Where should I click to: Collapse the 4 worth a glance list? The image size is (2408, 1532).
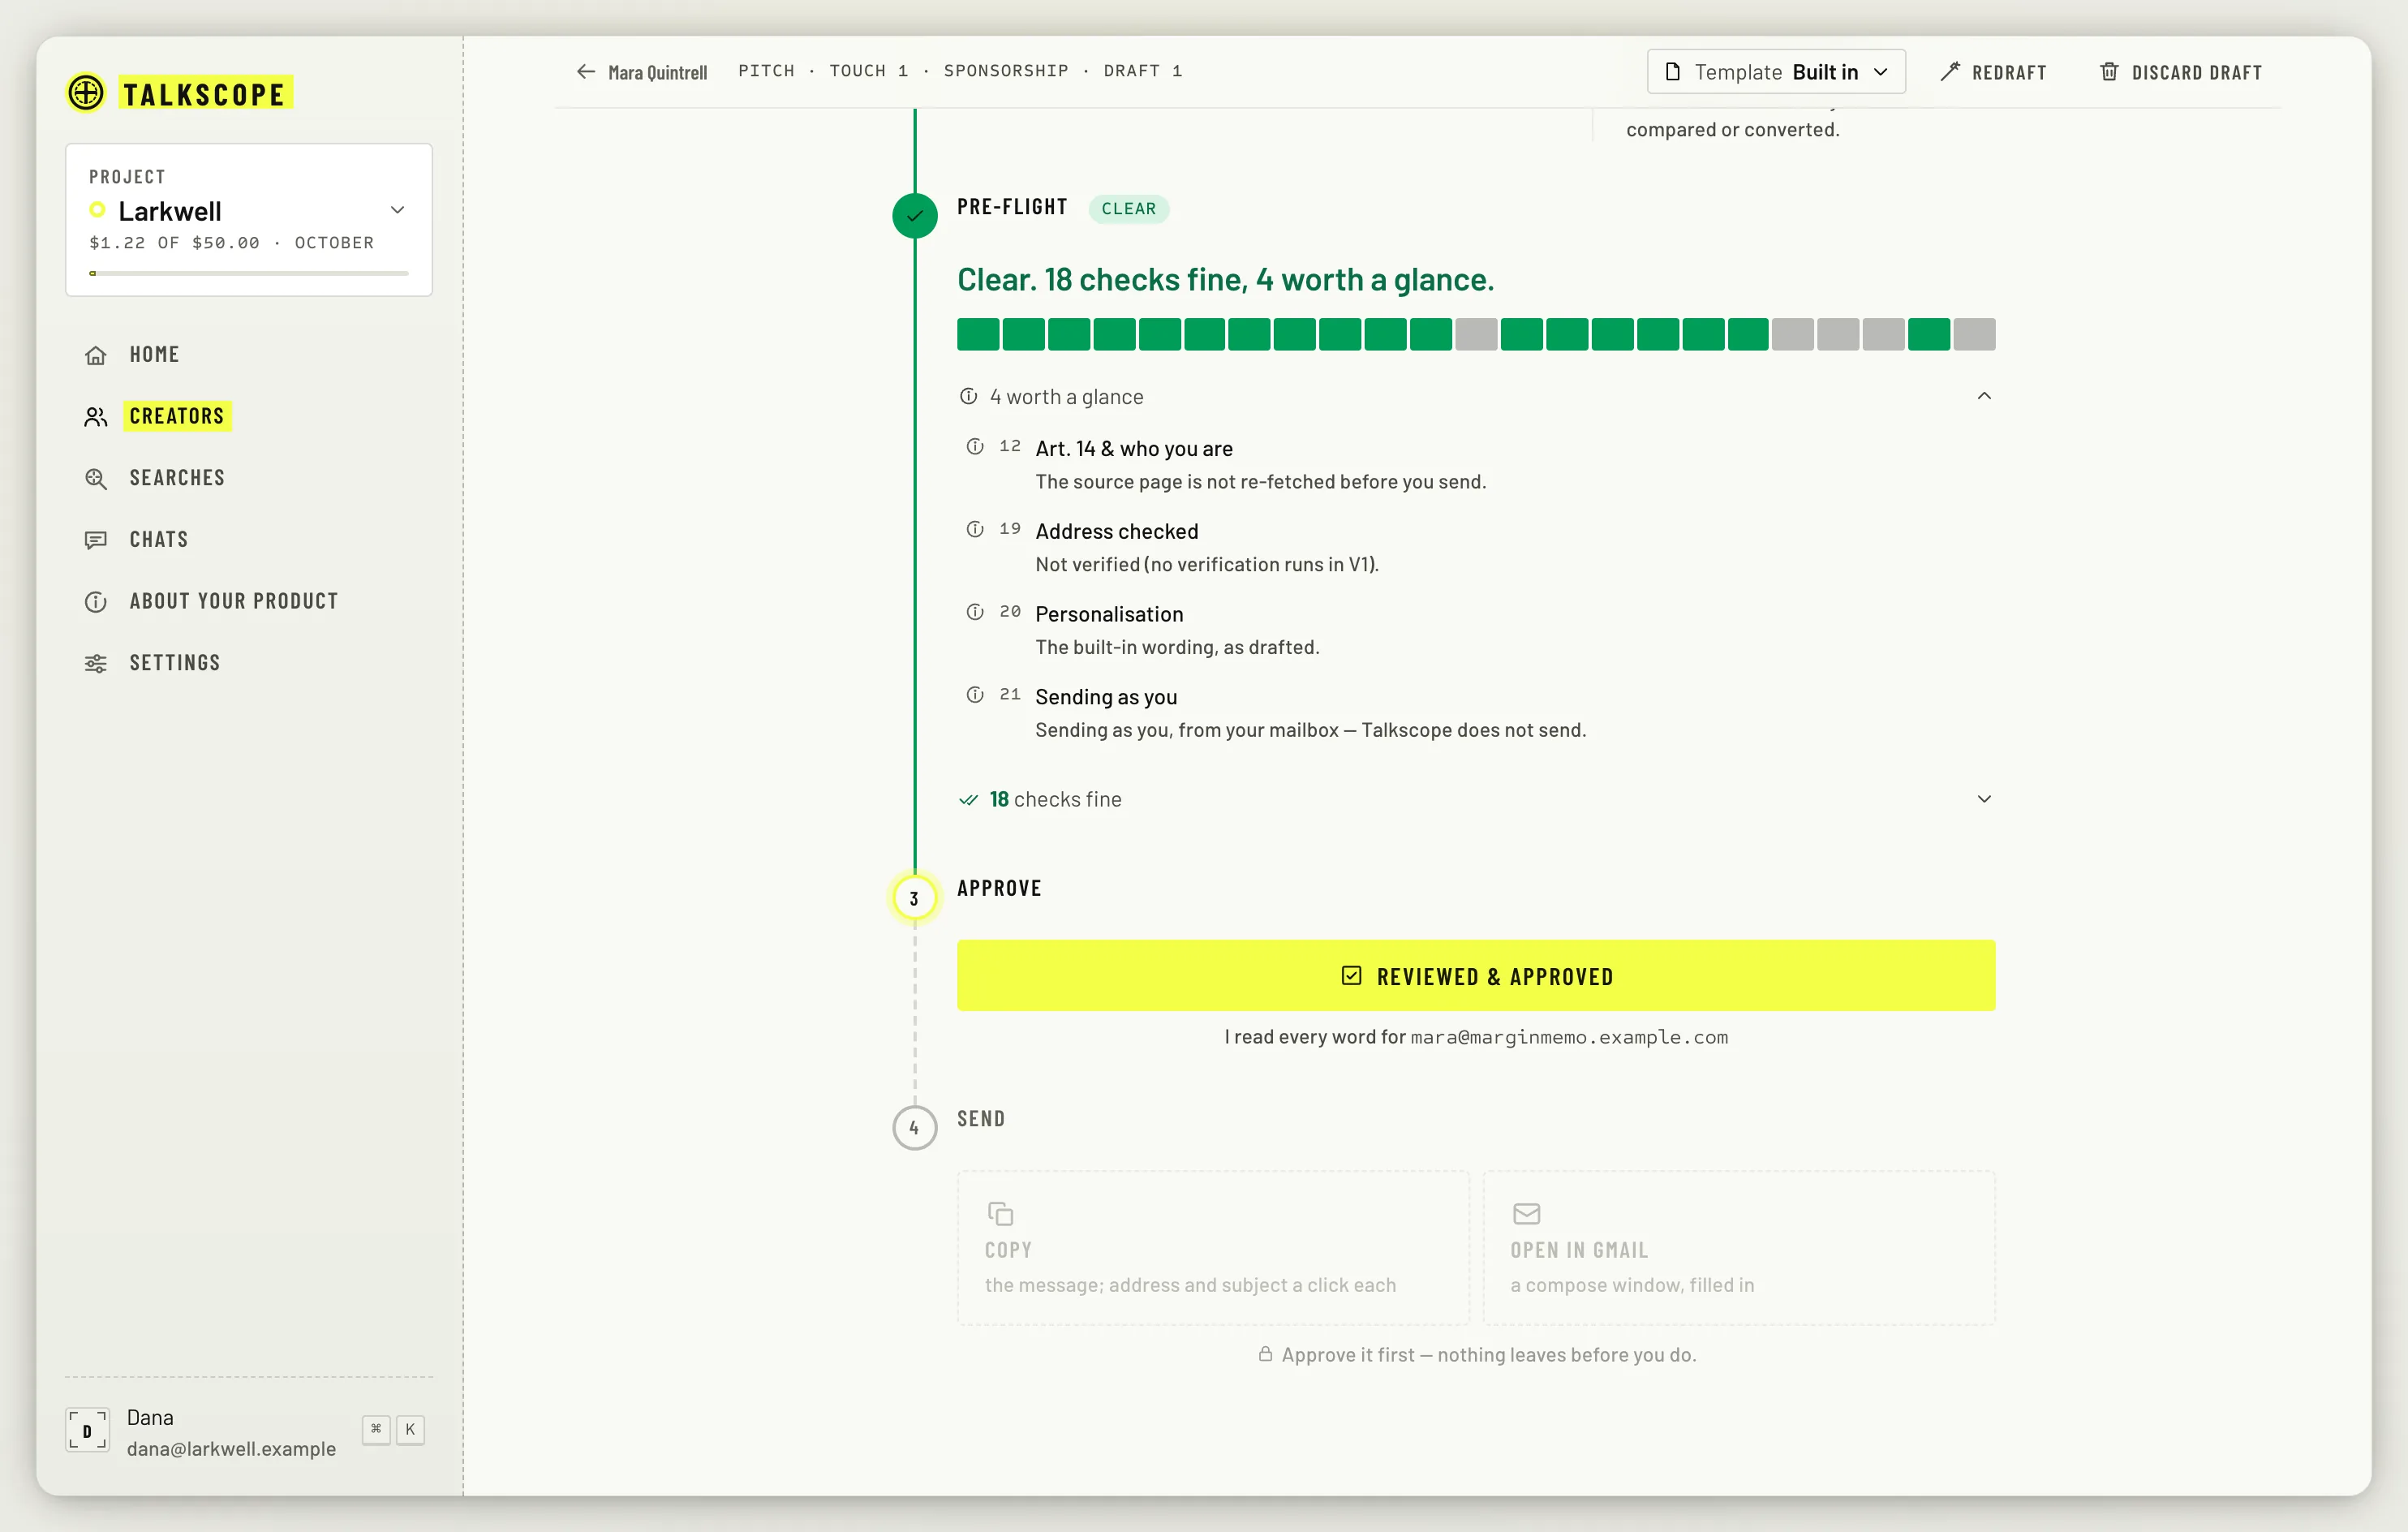(1476, 397)
